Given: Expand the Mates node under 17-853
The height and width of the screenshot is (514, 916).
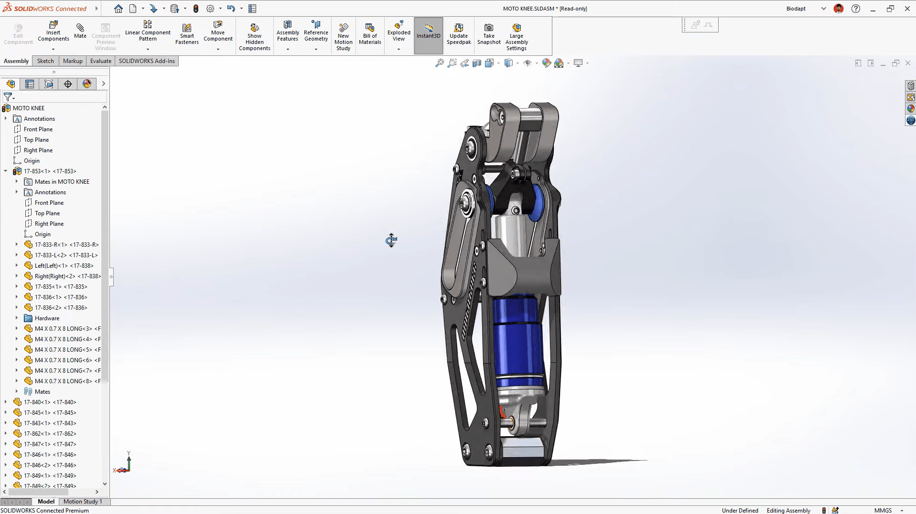Looking at the screenshot, I should coord(17,391).
